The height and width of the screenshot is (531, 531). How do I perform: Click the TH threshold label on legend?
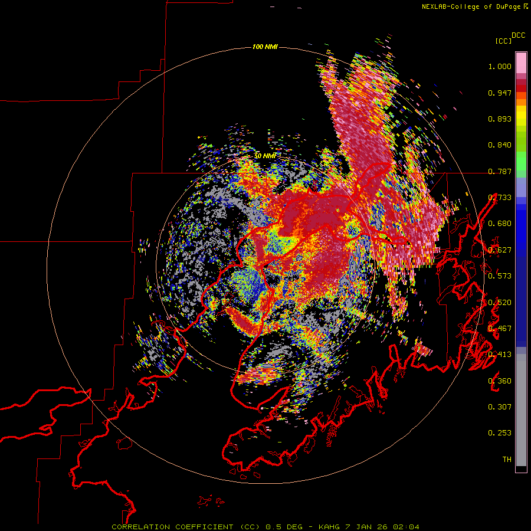coord(507,459)
